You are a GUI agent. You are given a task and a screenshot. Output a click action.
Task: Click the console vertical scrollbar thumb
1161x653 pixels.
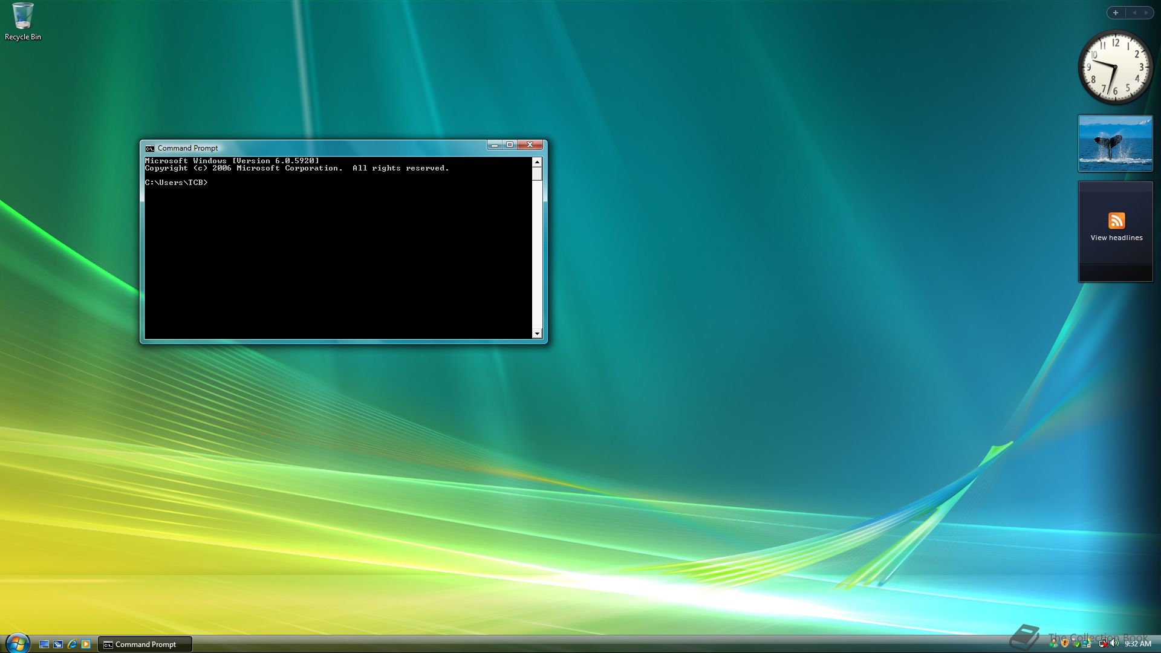[537, 174]
